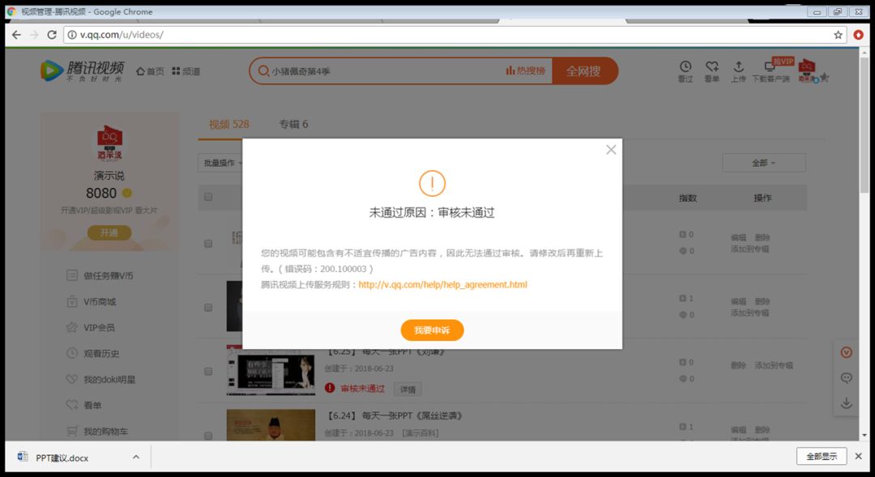875x477 pixels.
Task: Open the 详情 details button for 6.25 video
Action: [x=408, y=390]
